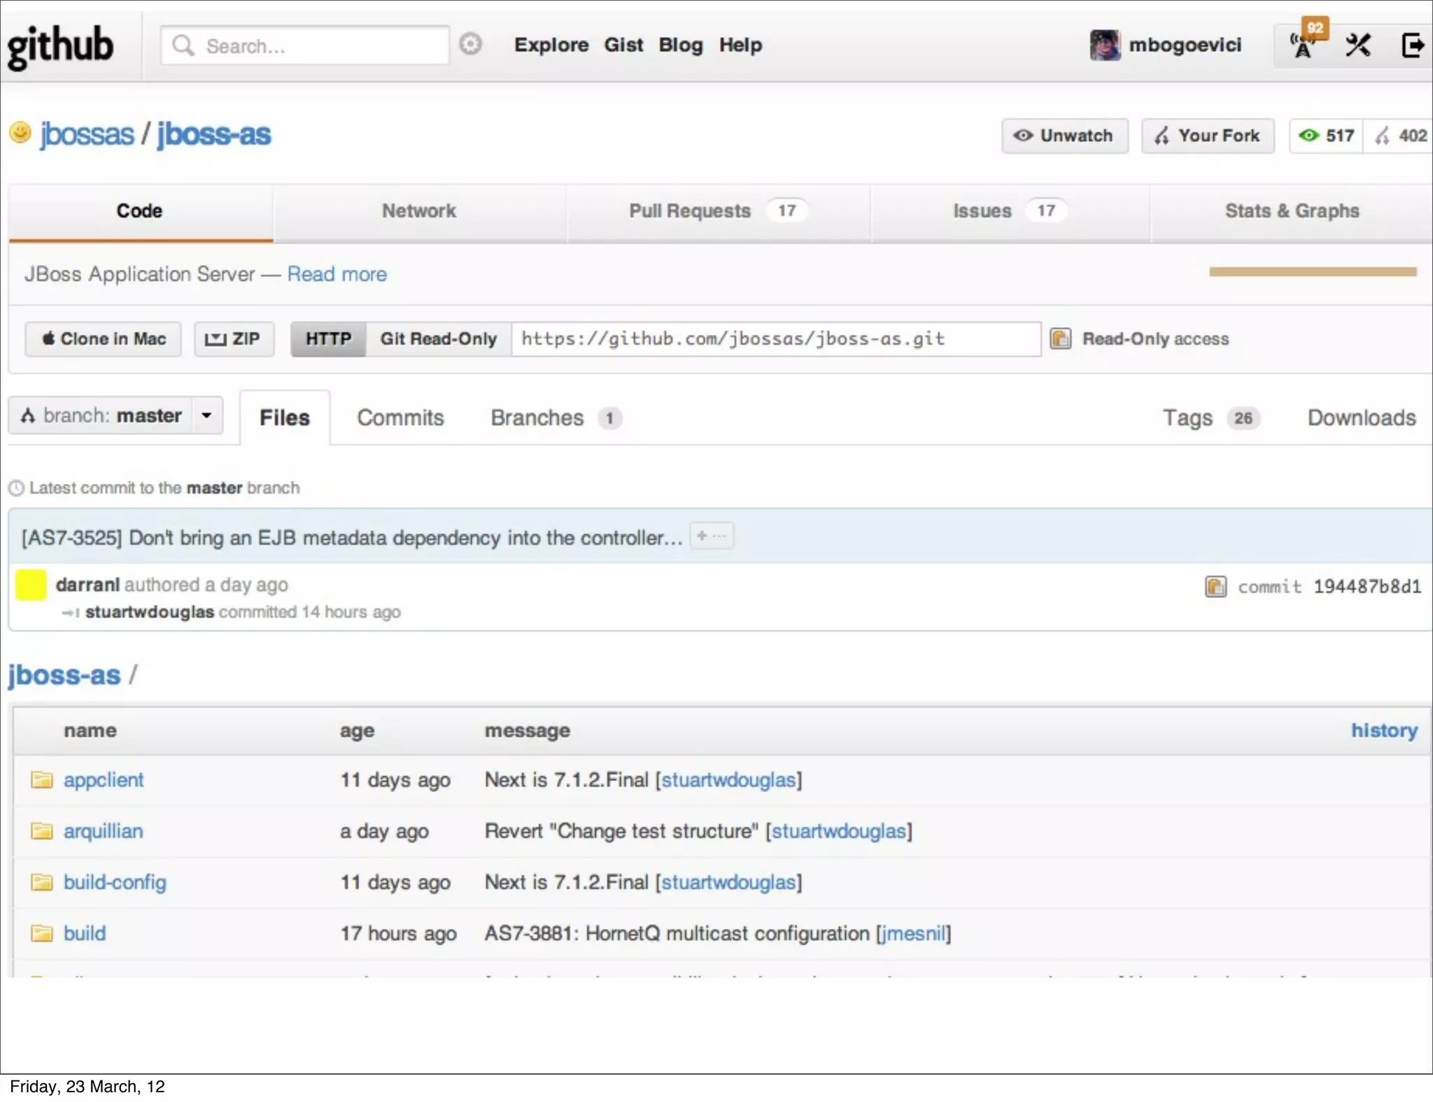
Task: Copy the clone URL clipboard icon
Action: coord(1060,339)
